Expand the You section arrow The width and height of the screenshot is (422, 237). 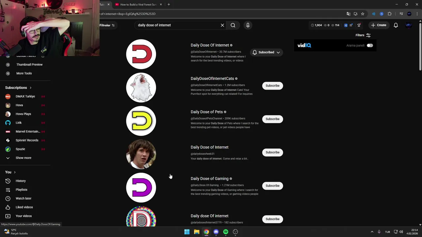coord(15,172)
